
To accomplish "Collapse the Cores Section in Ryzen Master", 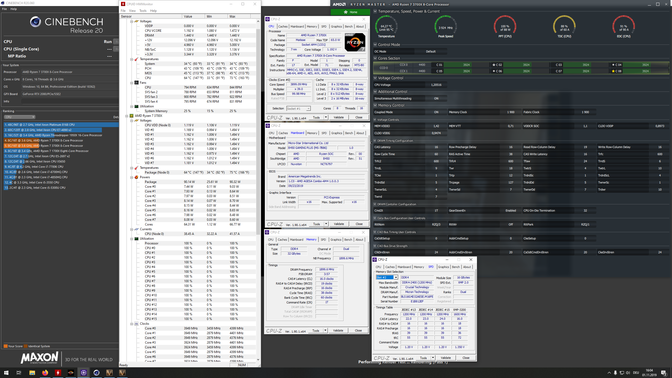I will click(375, 58).
